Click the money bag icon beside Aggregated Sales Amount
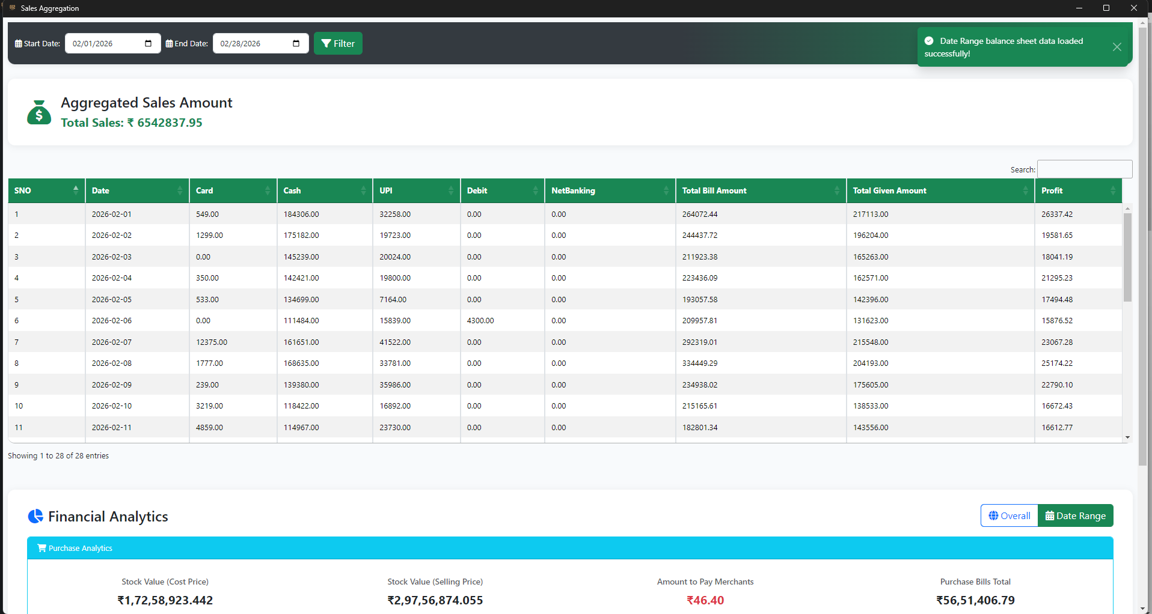Screen dimensions: 1152x614 coord(38,112)
